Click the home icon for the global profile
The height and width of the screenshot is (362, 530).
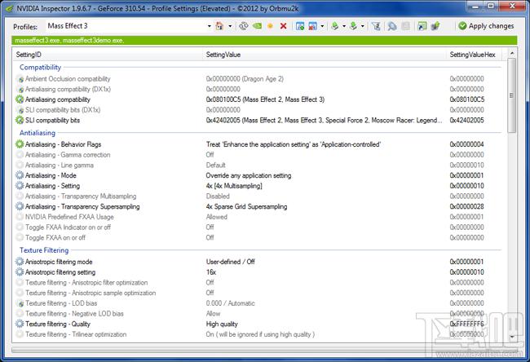219,26
